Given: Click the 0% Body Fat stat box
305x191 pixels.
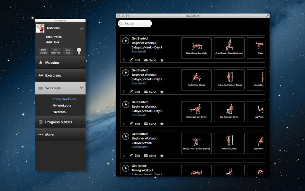Looking at the screenshot, I should point(56,51).
